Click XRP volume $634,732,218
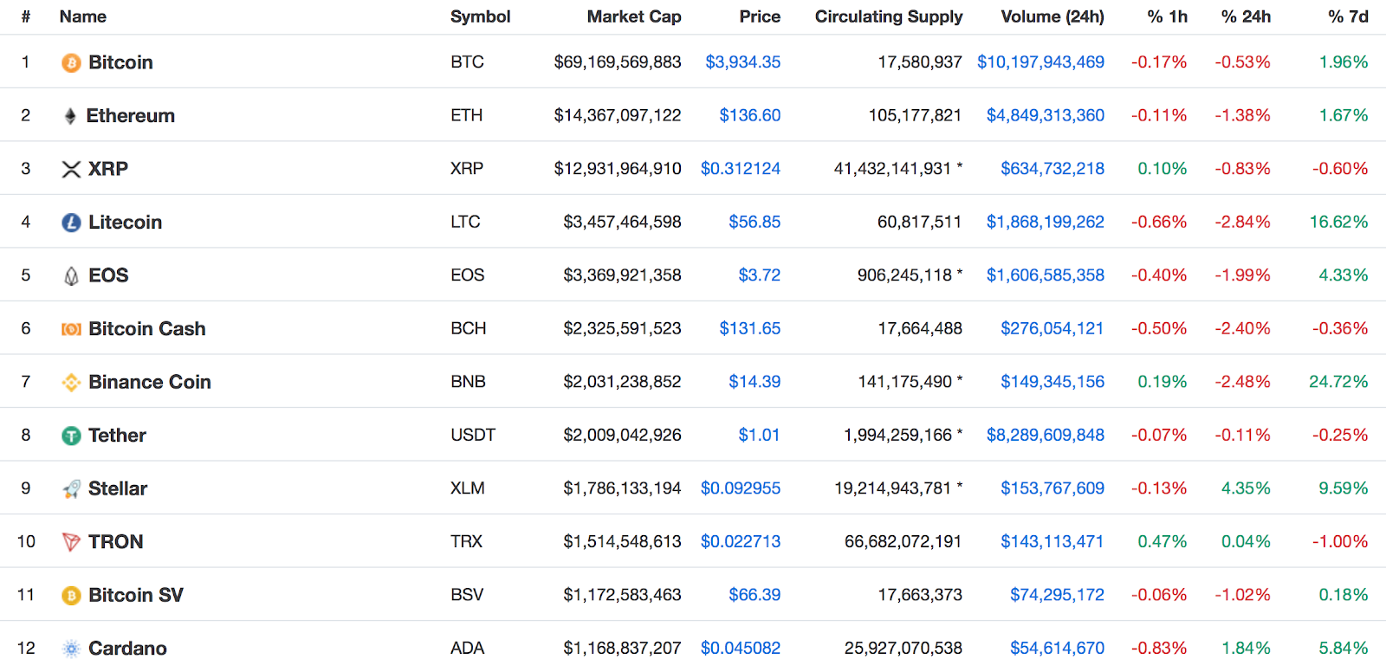This screenshot has height=672, width=1386. (x=1052, y=169)
